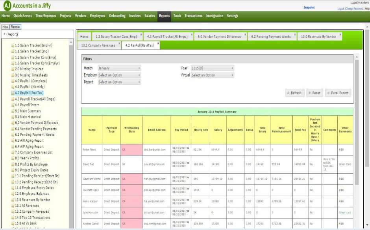Image resolution: width=370 pixels, height=230 pixels.
Task: Collapse the Reports tree section arrow
Action: [4, 34]
